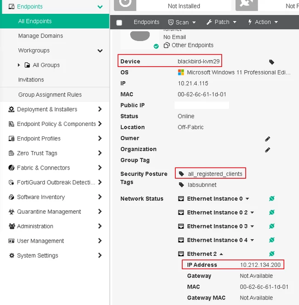Click the Endpoints toolbar label
Viewport: 299px width, 305px height.
[146, 22]
